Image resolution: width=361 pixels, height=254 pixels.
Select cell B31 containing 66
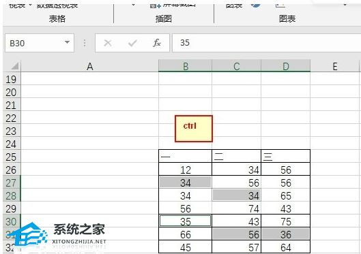[x=185, y=234]
